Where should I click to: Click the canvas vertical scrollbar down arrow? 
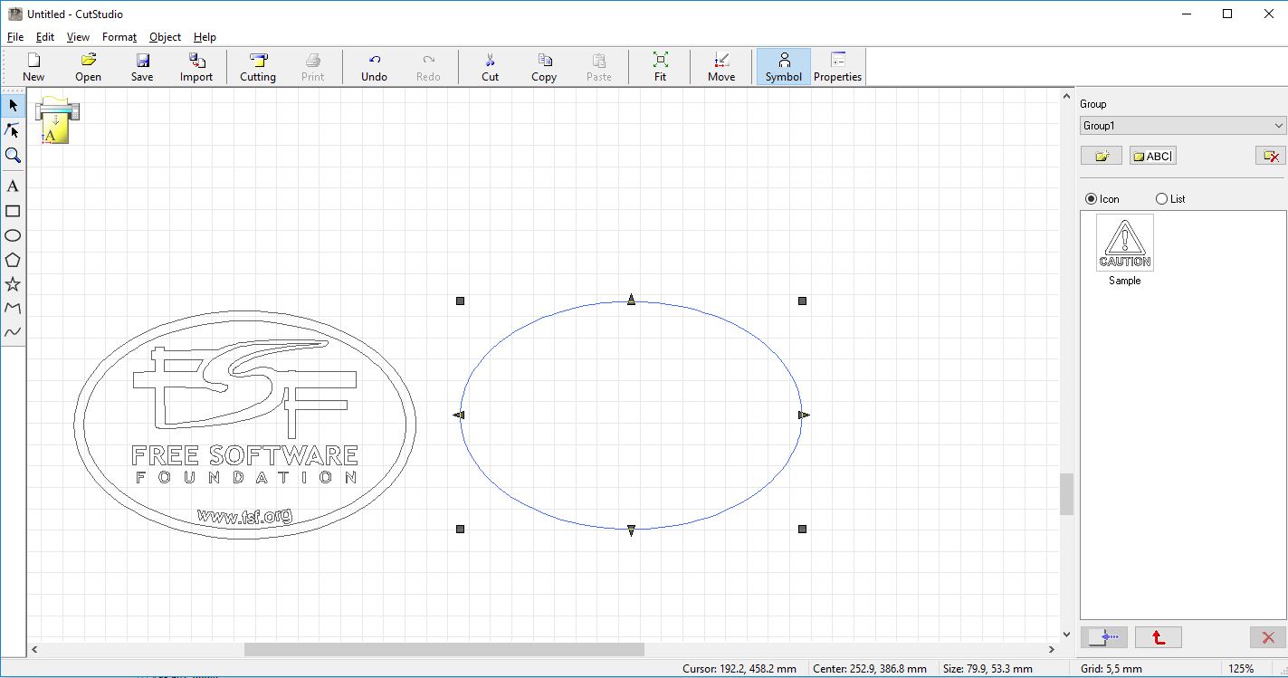point(1066,635)
